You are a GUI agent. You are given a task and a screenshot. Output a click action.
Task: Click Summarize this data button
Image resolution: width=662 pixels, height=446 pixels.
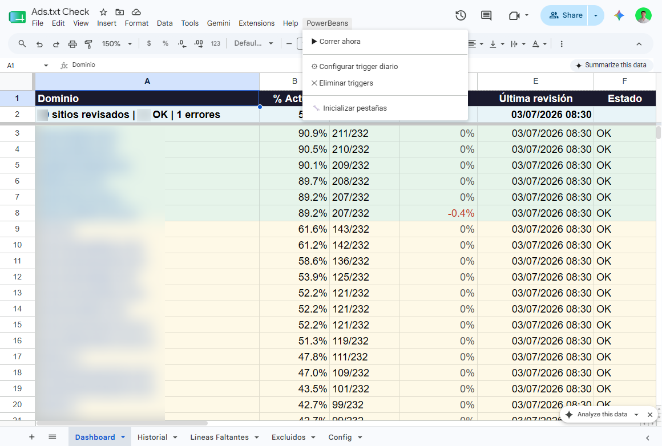pos(611,65)
